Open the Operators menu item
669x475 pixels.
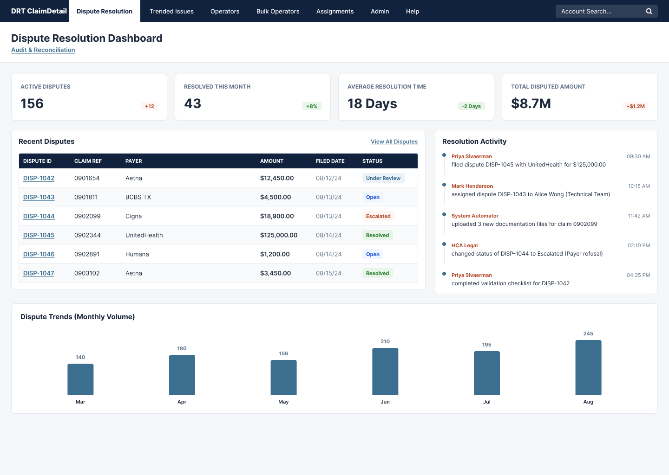225,11
